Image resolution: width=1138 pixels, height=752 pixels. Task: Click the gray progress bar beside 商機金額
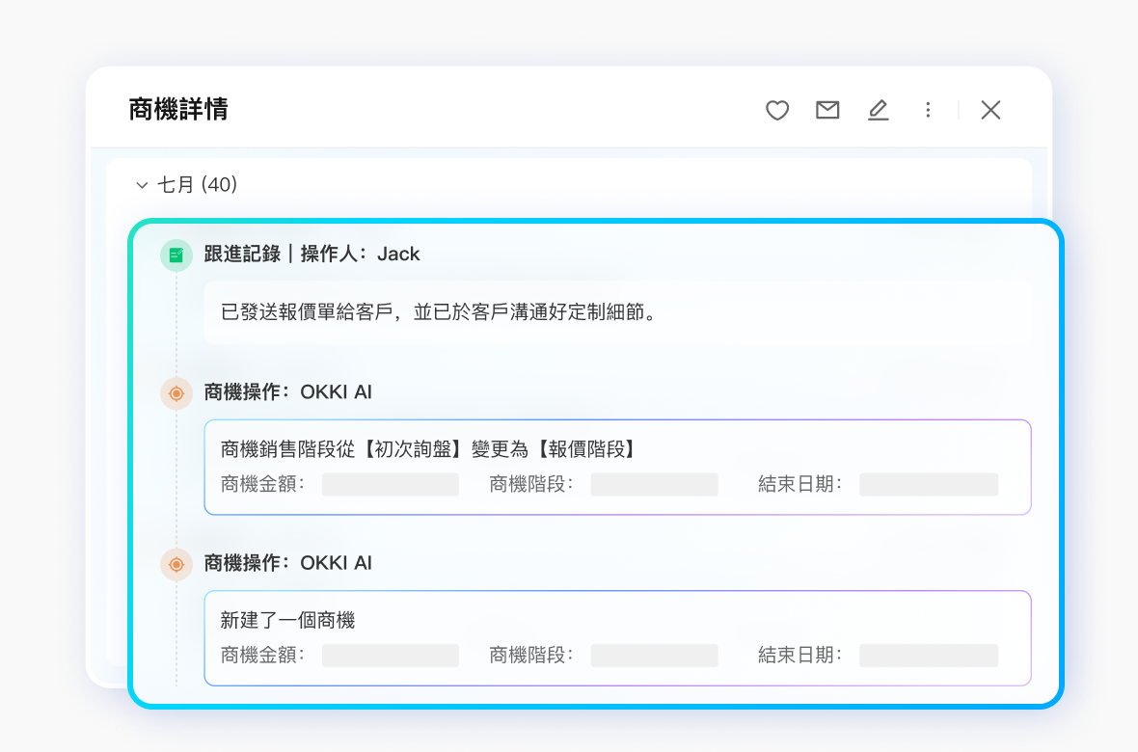(x=390, y=484)
